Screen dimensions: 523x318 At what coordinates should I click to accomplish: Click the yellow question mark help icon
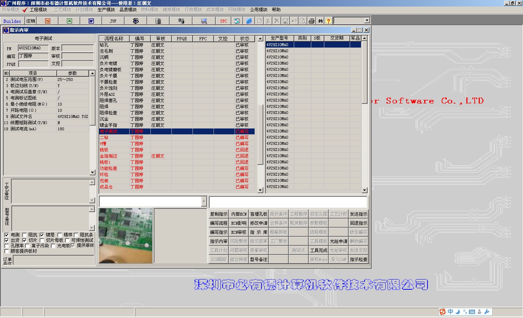(329, 21)
